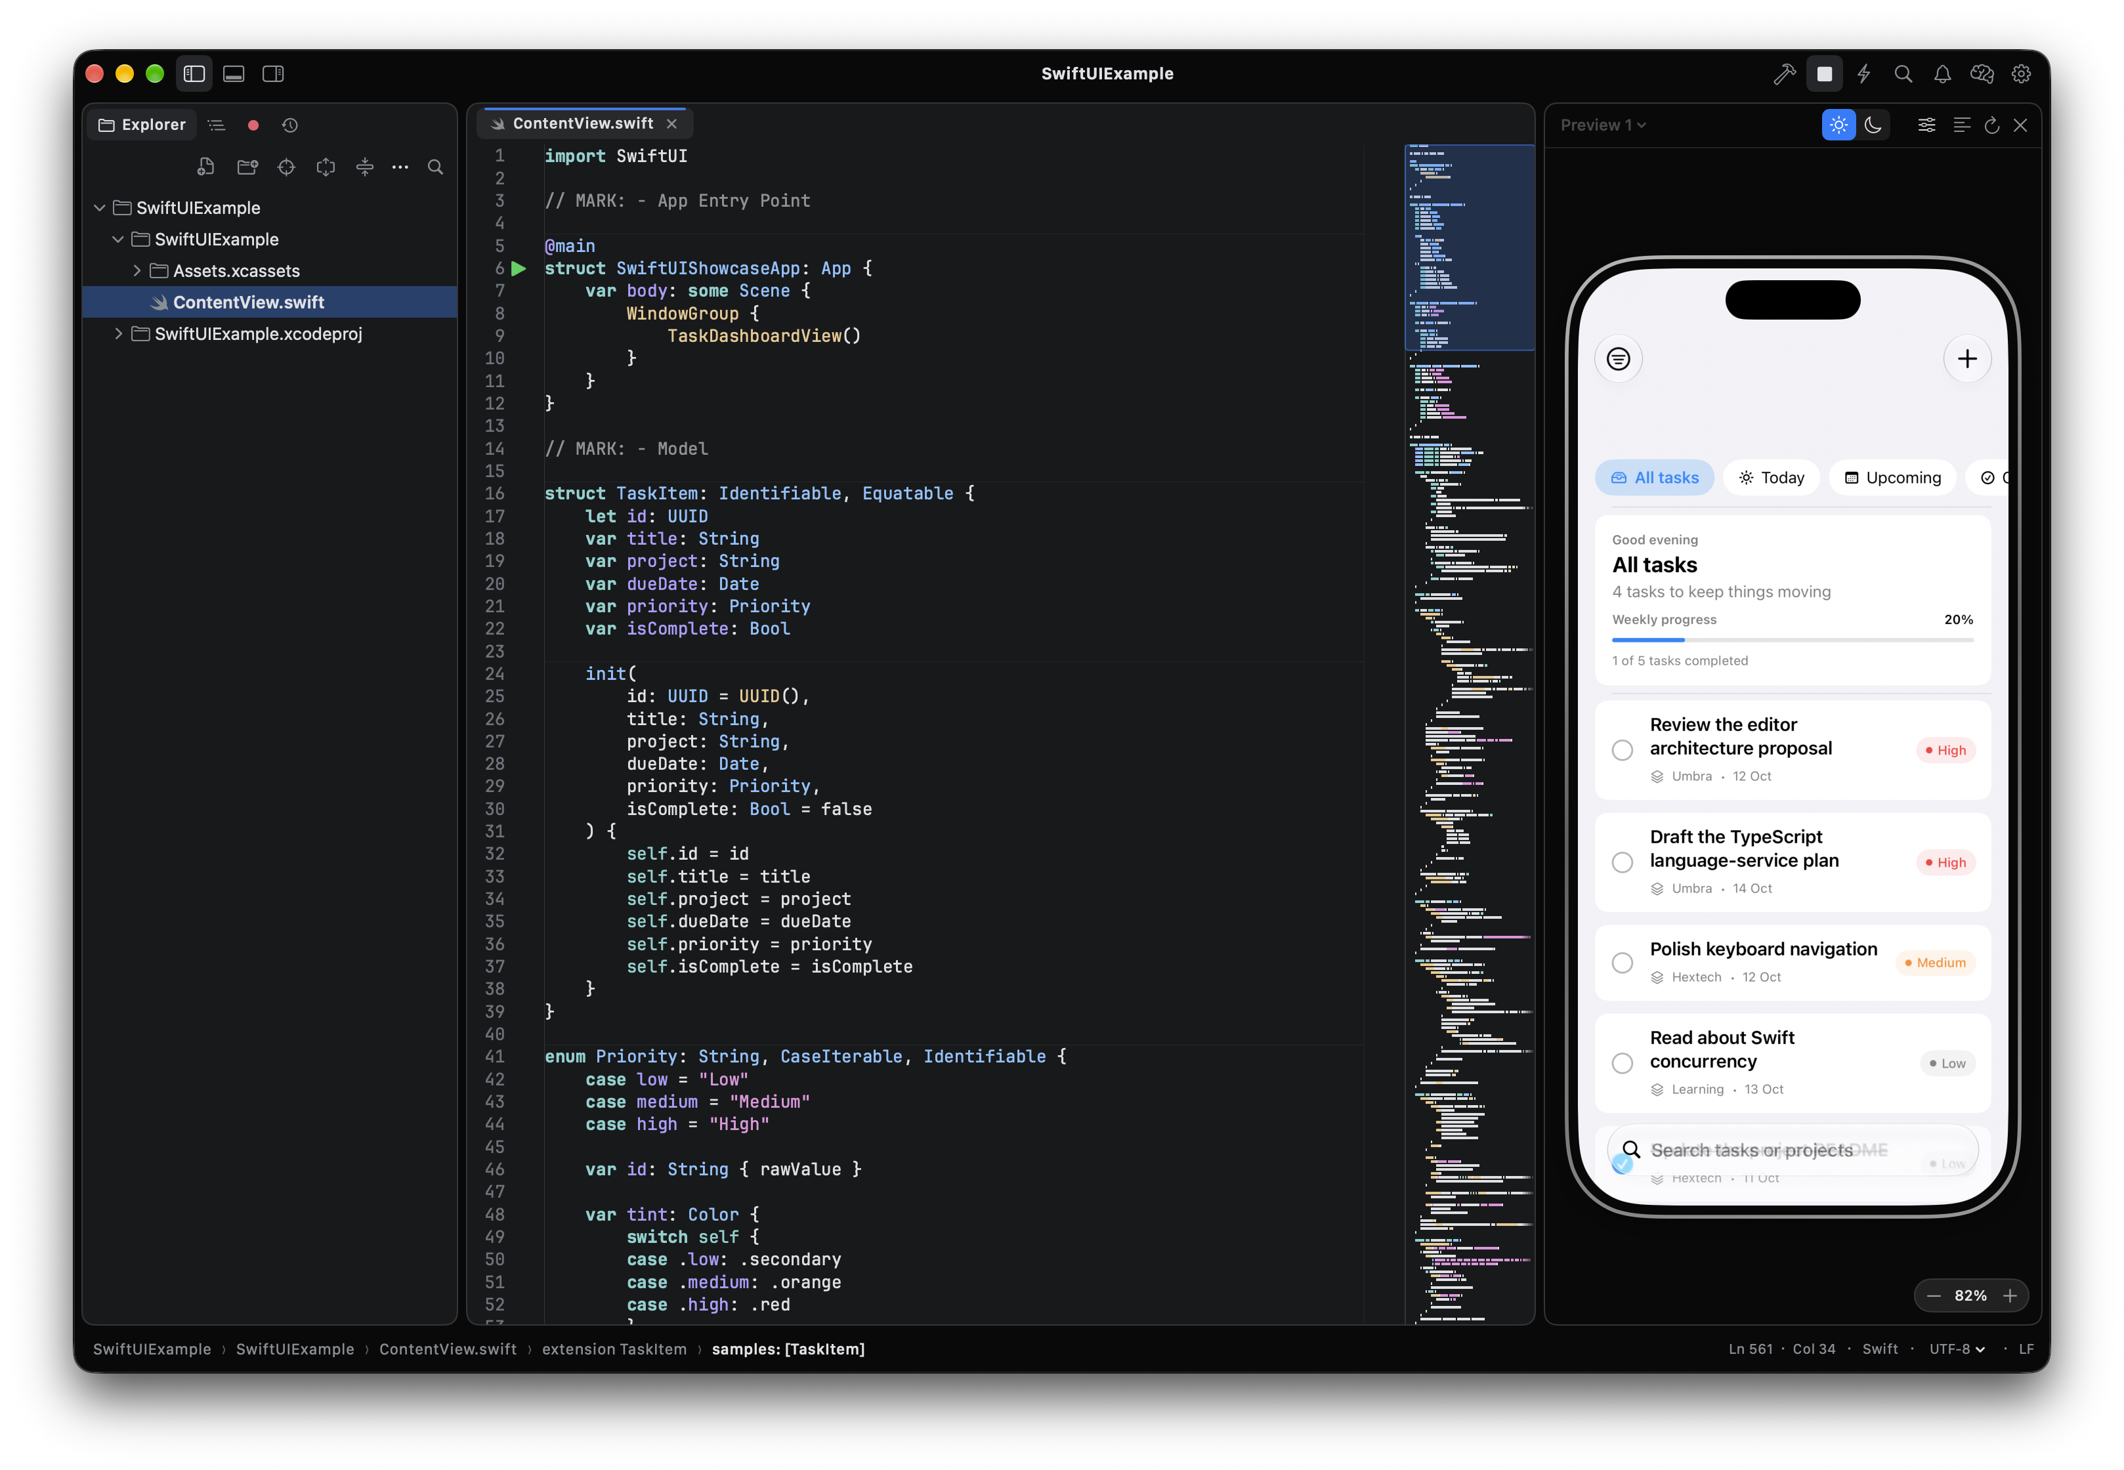The height and width of the screenshot is (1470, 2124).
Task: Click the collapse all icon in Explorer toolbar
Action: click(365, 167)
